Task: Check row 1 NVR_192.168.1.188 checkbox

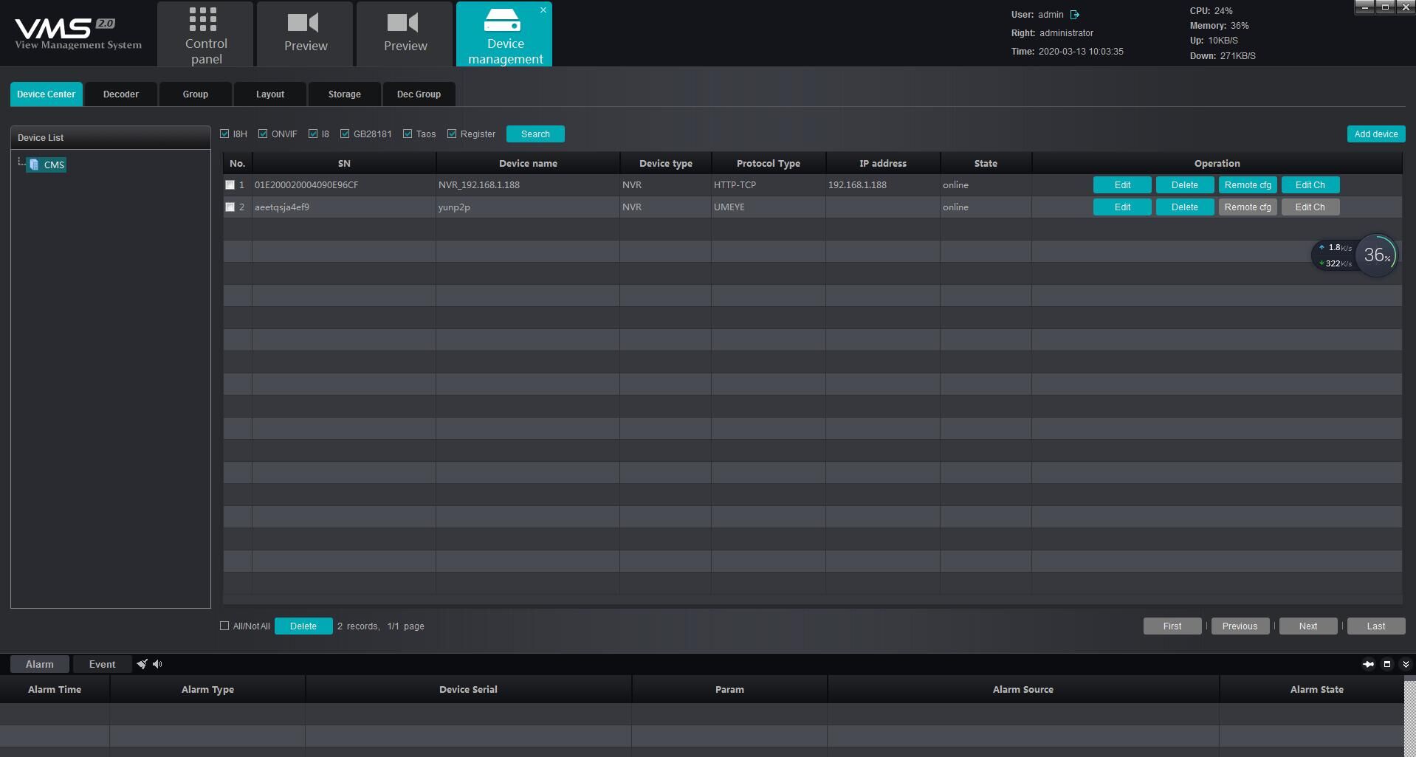Action: [x=230, y=185]
